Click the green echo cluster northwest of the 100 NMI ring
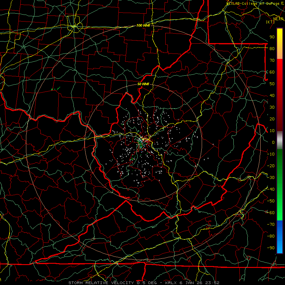The width and height of the screenshot is (285, 285). click(x=55, y=89)
